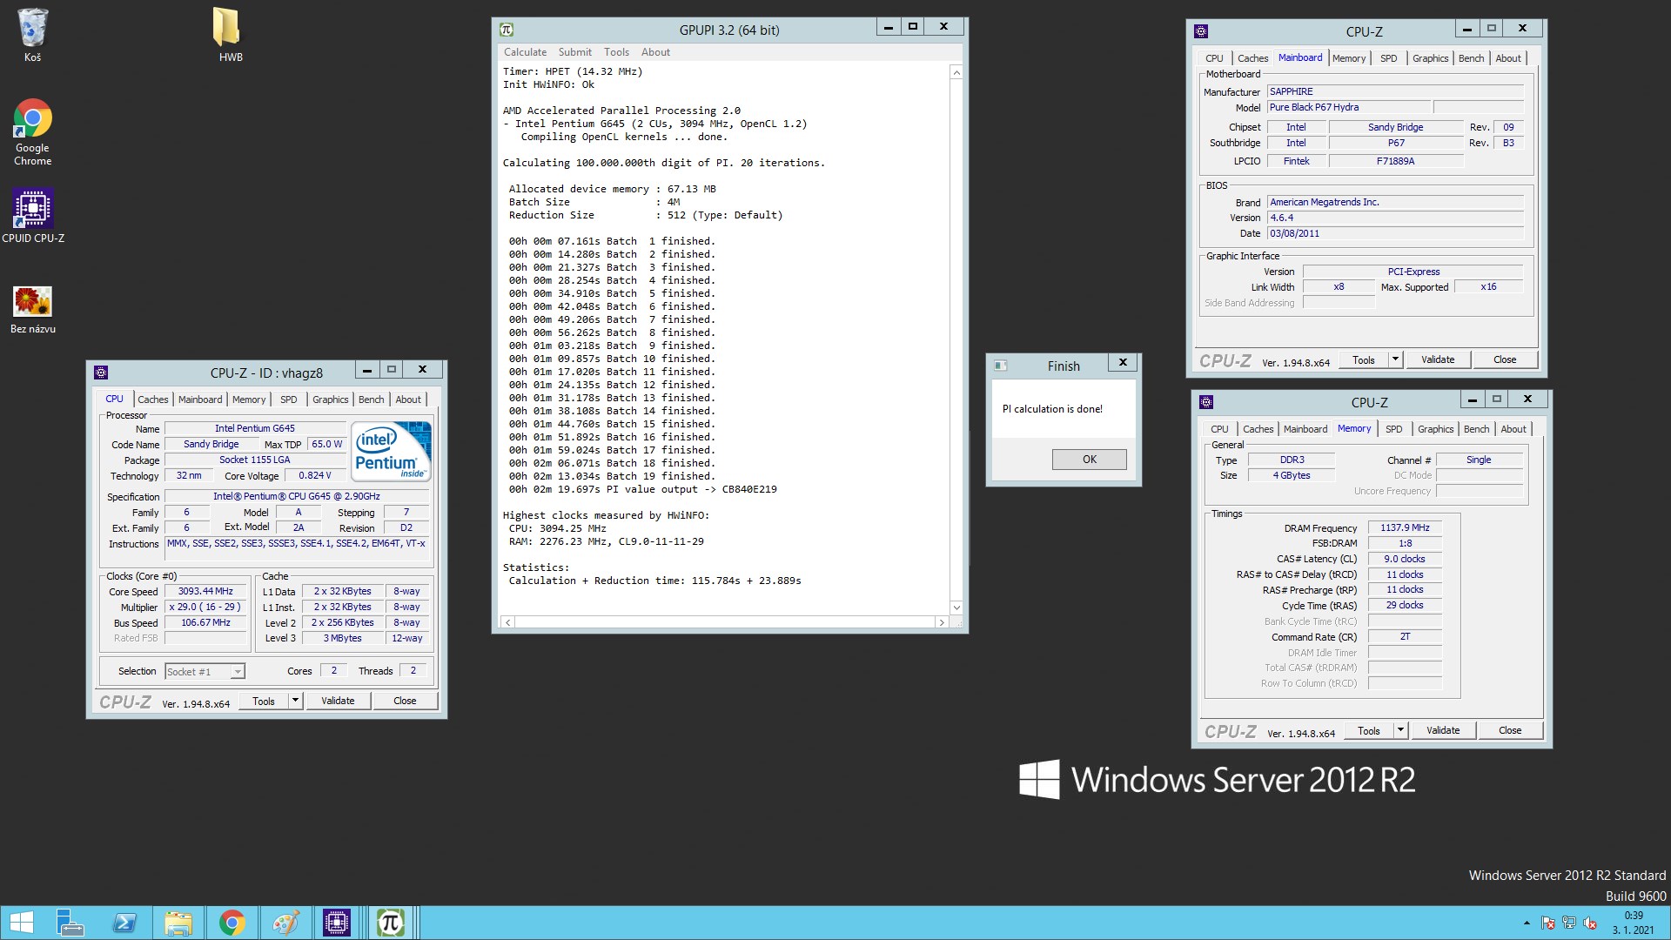
Task: Show hidden tray icons arrow
Action: tap(1527, 923)
